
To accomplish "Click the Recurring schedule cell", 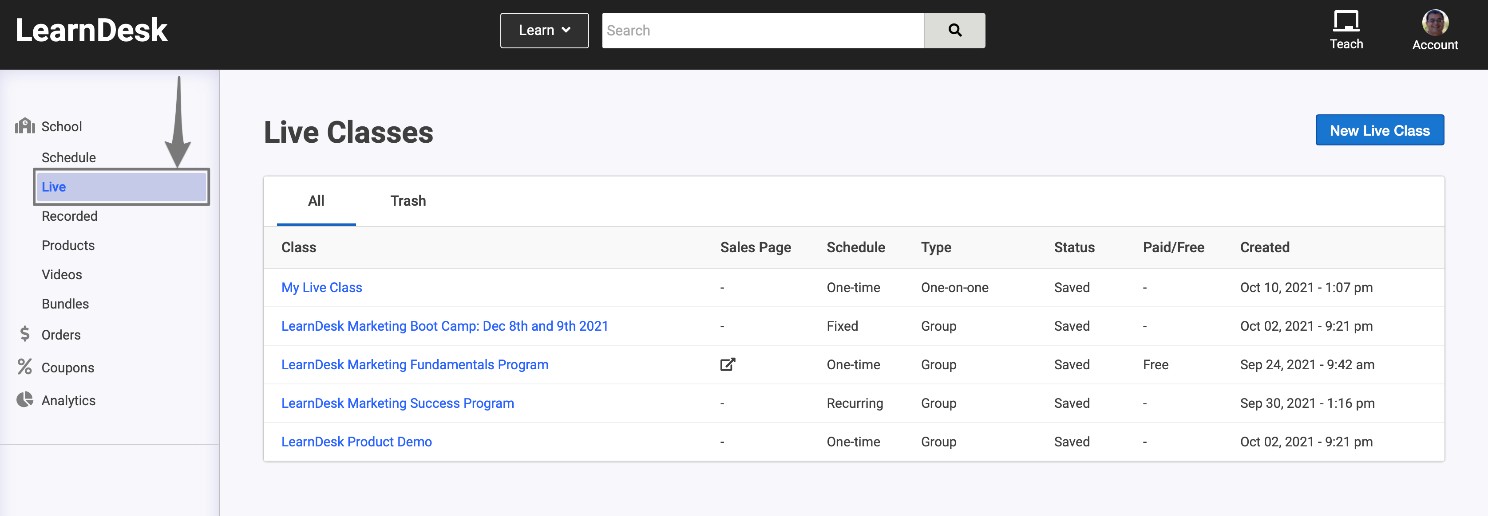I will (855, 403).
